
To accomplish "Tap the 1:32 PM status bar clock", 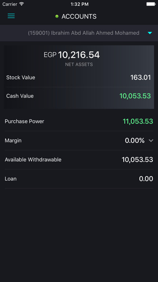I will pyautogui.click(x=79, y=4).
